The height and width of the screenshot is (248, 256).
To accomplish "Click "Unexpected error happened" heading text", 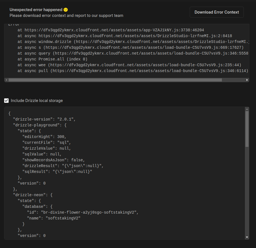I will (36, 10).
